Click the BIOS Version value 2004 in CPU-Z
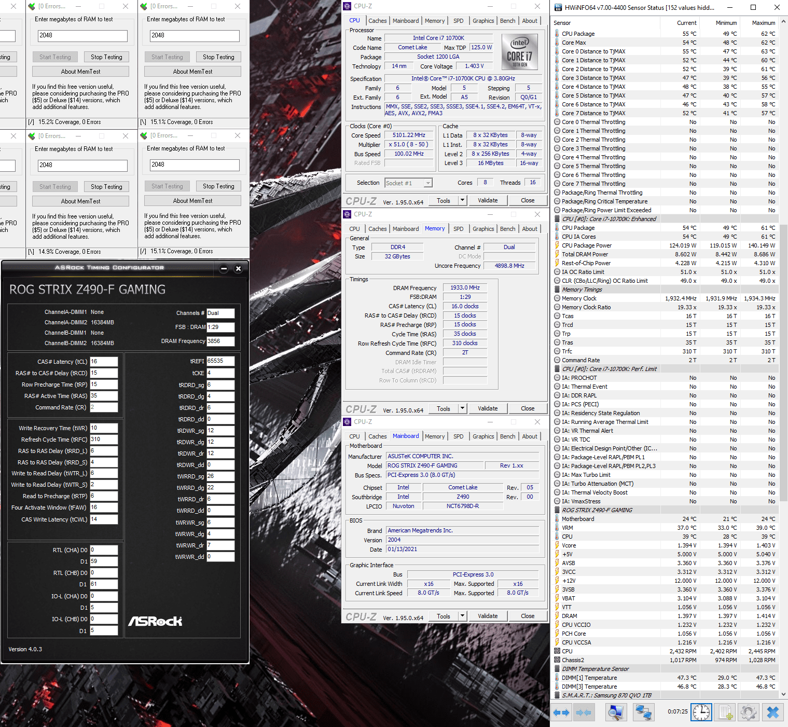 [x=463, y=540]
